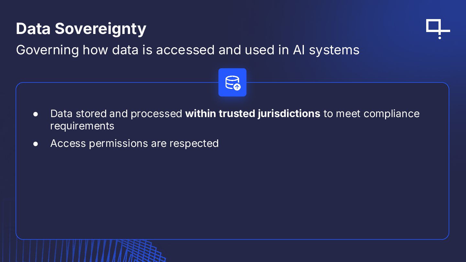The image size is (466, 262).
Task: Click the database upload icon
Action: (232, 82)
